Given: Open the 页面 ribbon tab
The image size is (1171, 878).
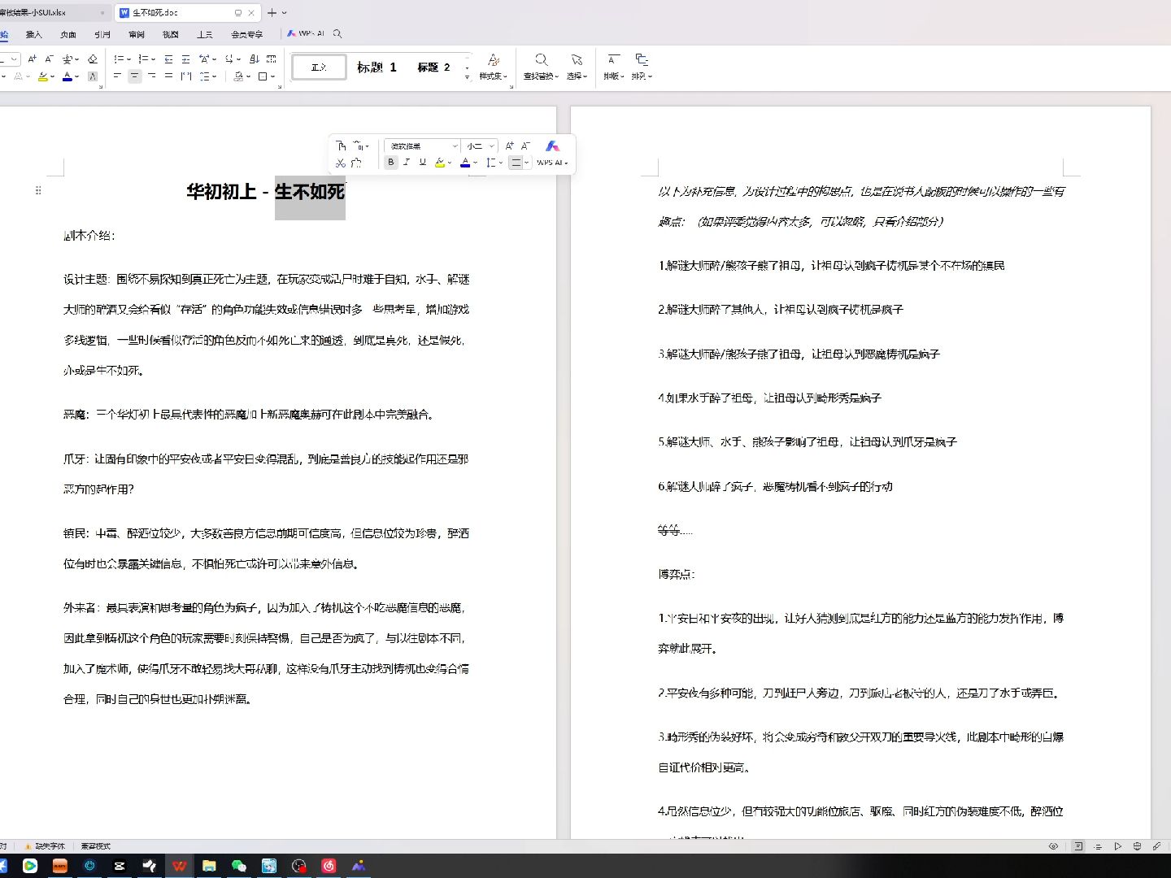Looking at the screenshot, I should 68,34.
